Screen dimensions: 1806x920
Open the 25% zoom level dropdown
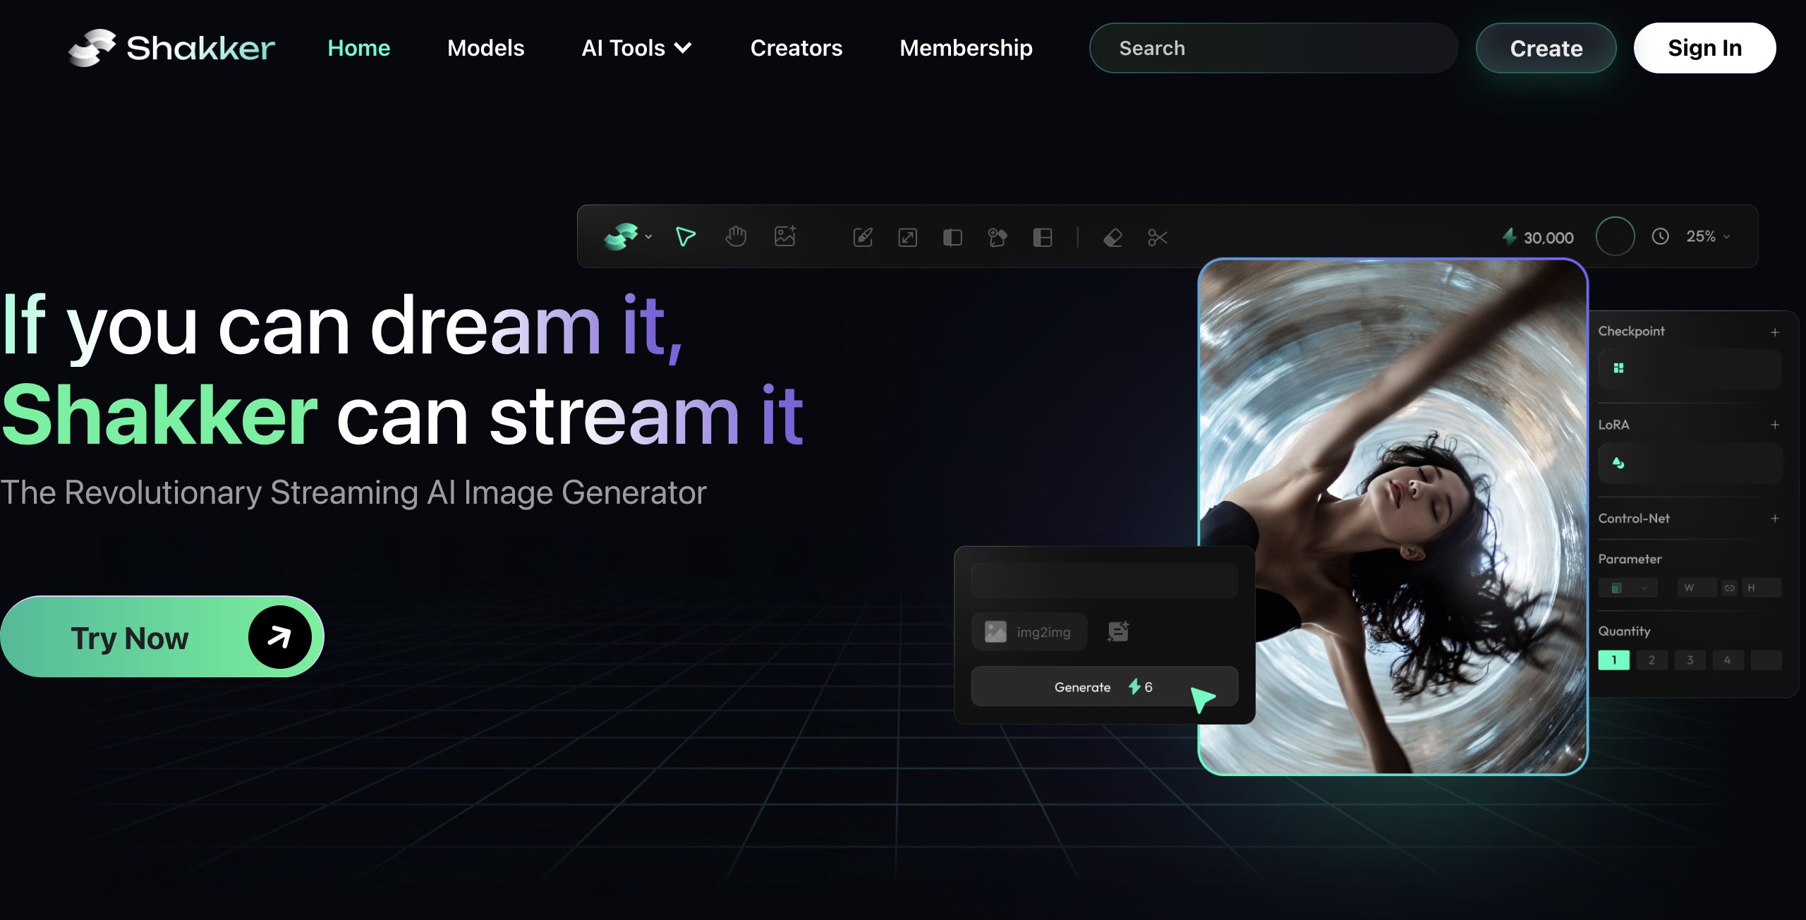click(1707, 237)
